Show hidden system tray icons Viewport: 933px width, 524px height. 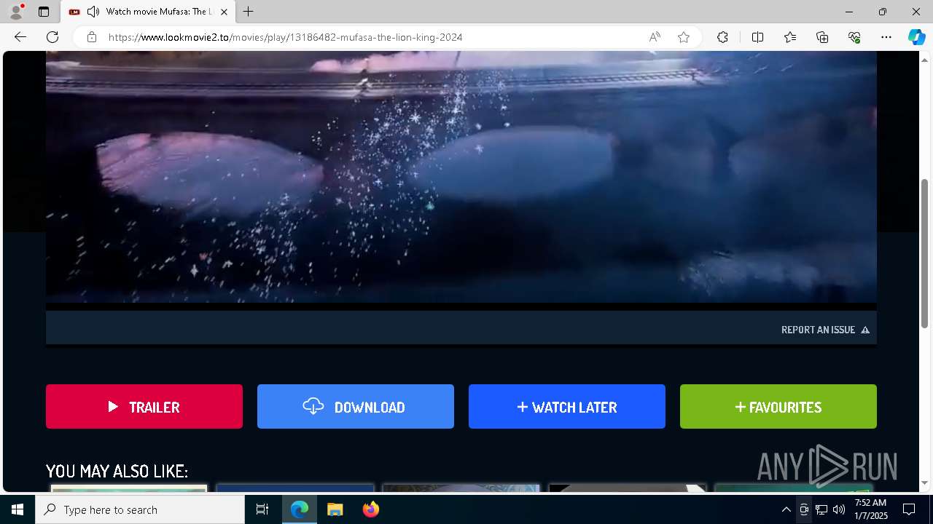pos(786,509)
